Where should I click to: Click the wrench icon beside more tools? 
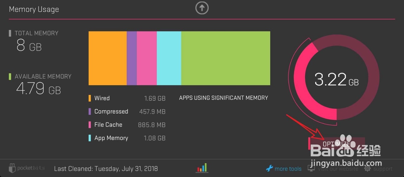269,169
